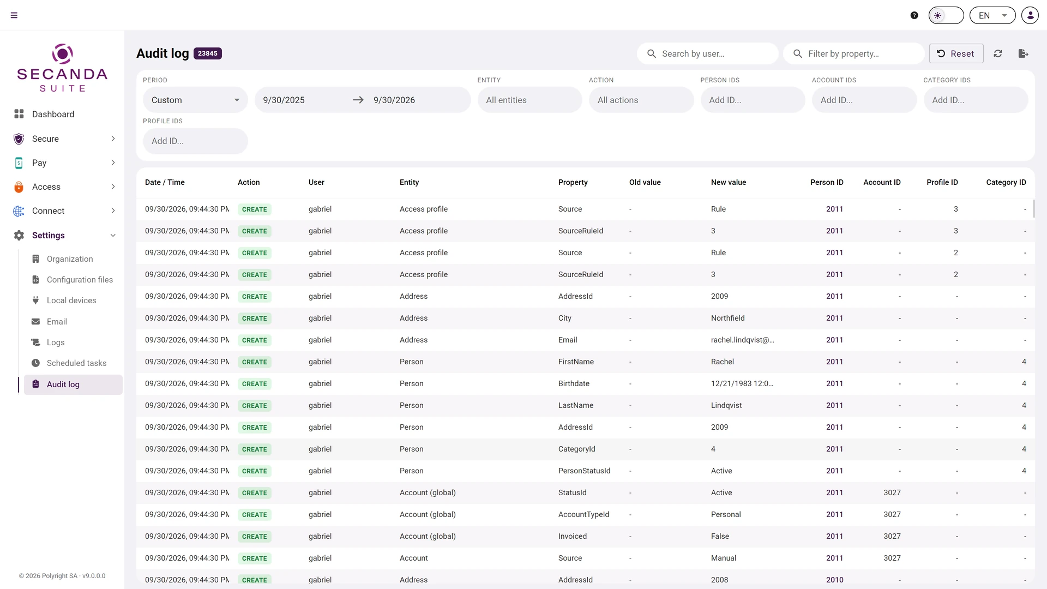Select the start date 9/30/2025

coord(284,100)
